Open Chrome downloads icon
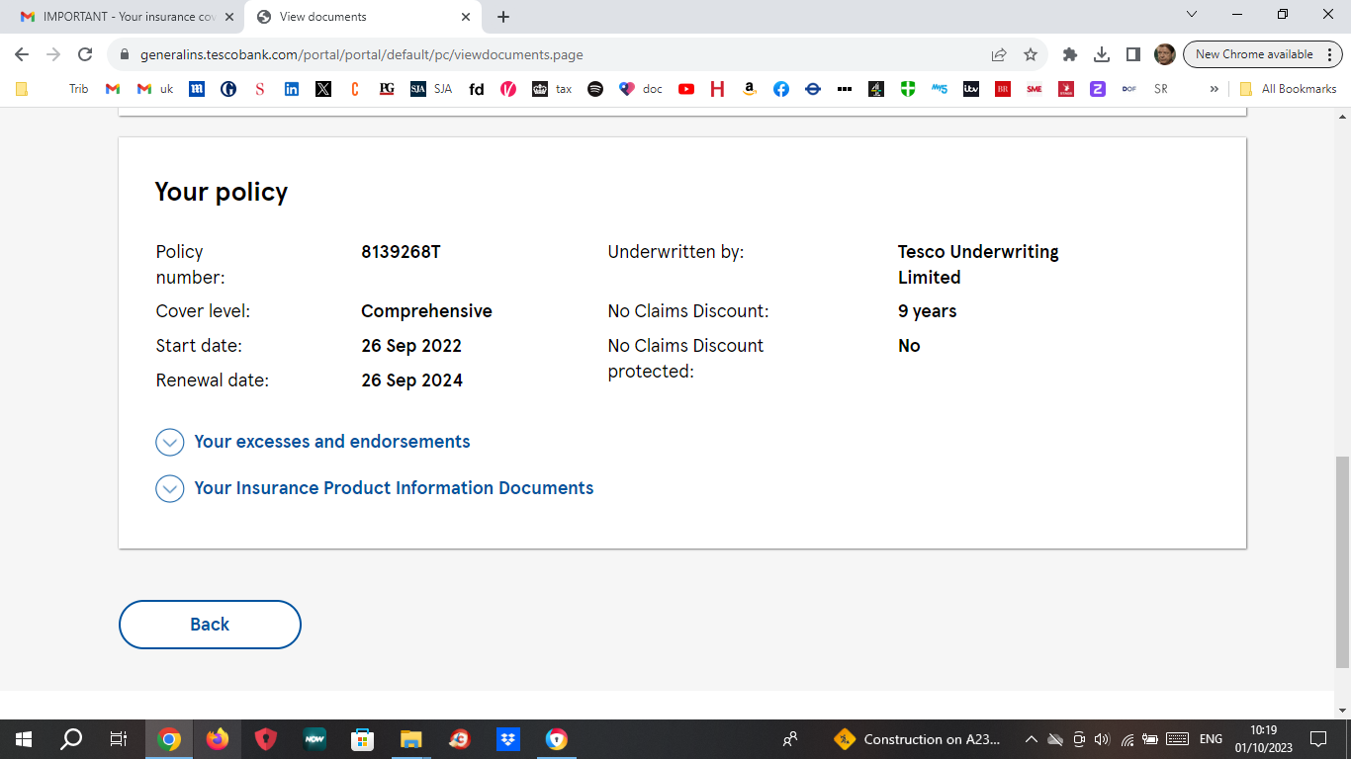The height and width of the screenshot is (759, 1351). pyautogui.click(x=1102, y=54)
